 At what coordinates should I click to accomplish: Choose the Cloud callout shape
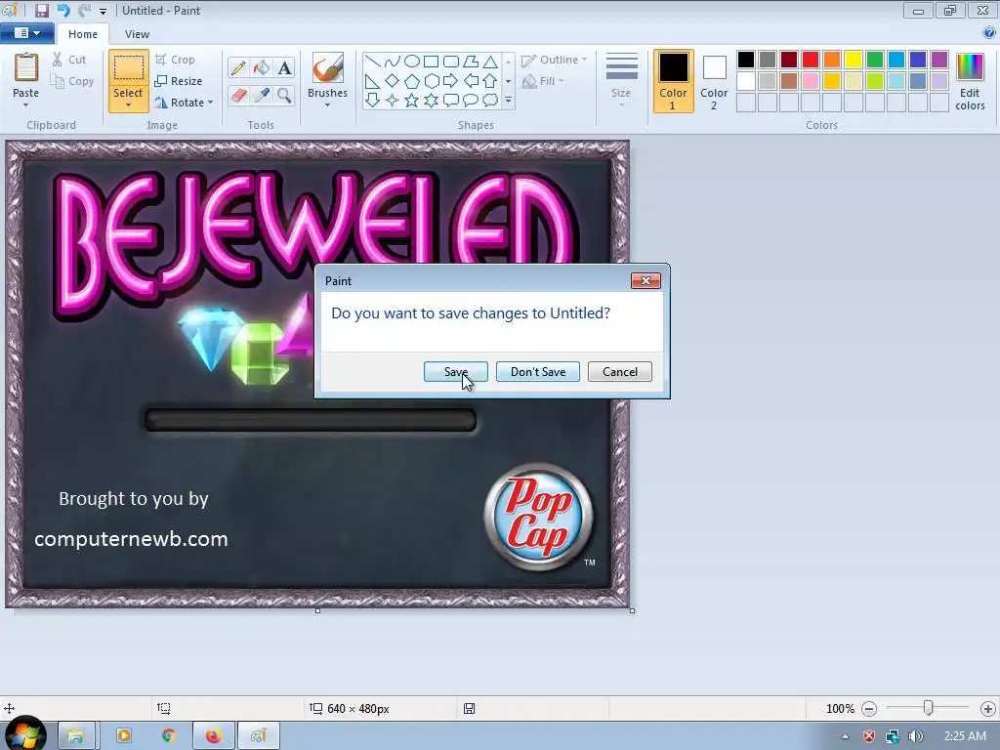point(490,101)
